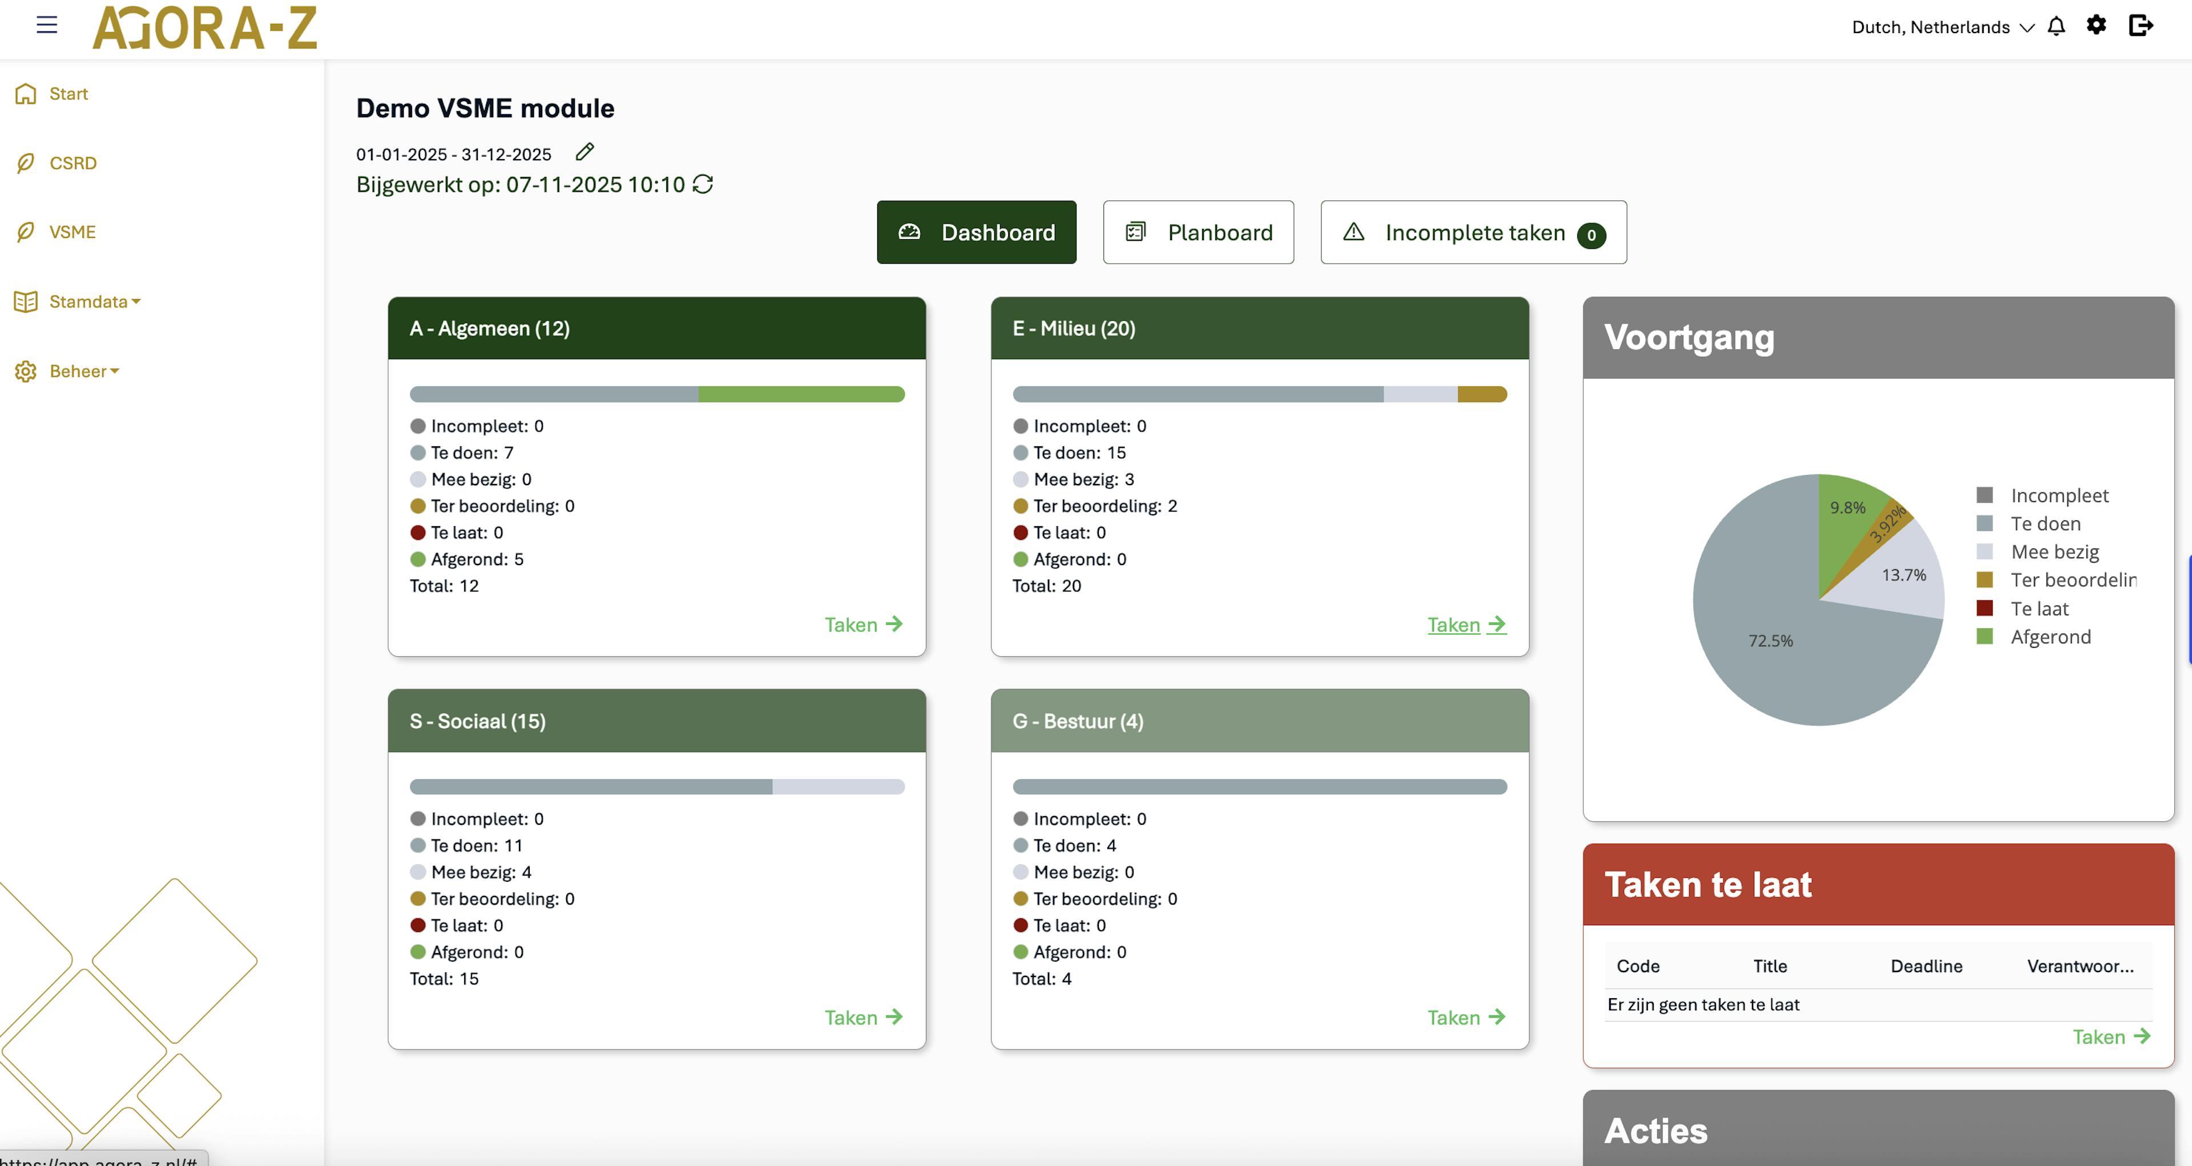
Task: Toggle Afgerond legend entry in chart
Action: tap(2050, 637)
